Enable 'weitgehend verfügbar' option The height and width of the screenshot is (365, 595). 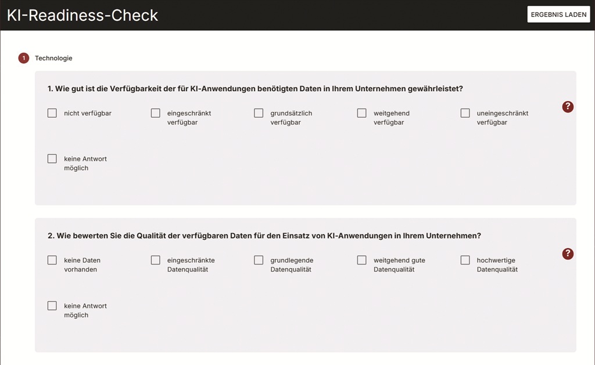(362, 113)
